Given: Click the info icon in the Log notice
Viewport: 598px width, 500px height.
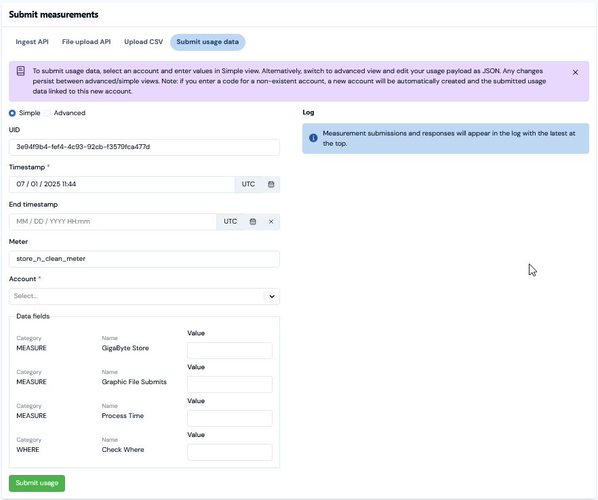Looking at the screenshot, I should click(313, 138).
